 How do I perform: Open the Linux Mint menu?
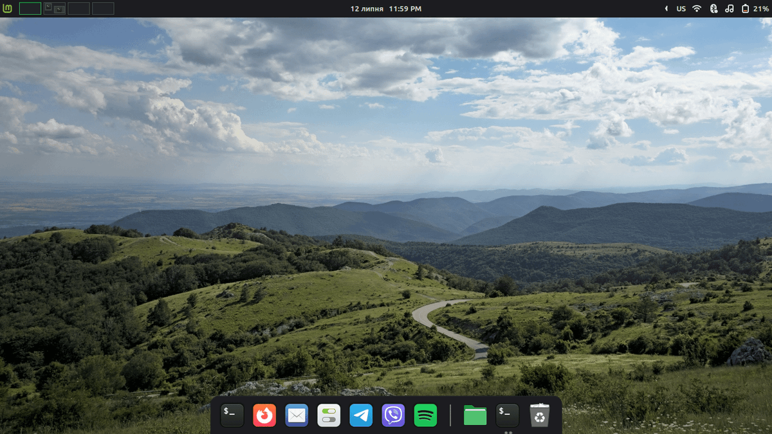[x=8, y=8]
